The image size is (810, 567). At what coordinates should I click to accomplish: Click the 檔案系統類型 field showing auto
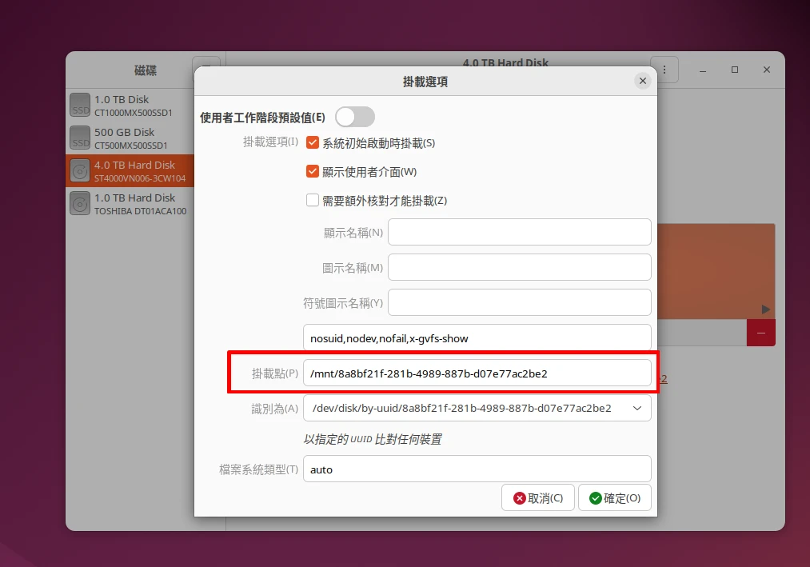coord(477,469)
